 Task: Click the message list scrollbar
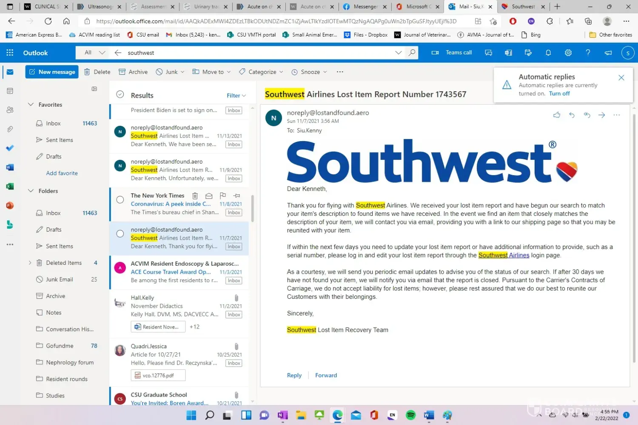click(x=253, y=208)
